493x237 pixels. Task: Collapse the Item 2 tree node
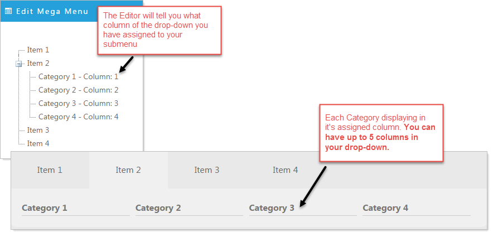tap(19, 64)
